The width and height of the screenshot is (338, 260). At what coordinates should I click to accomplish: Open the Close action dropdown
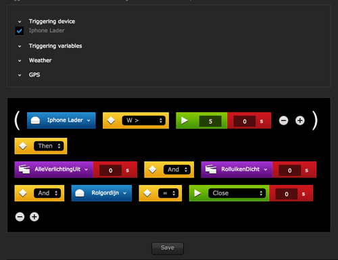(x=237, y=193)
